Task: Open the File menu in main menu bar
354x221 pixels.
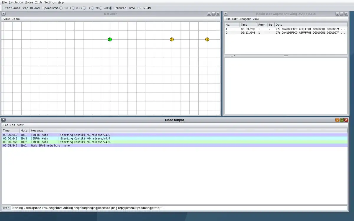Action: [x=4, y=2]
